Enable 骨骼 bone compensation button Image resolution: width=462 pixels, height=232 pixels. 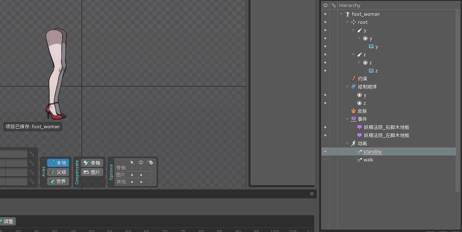point(92,163)
